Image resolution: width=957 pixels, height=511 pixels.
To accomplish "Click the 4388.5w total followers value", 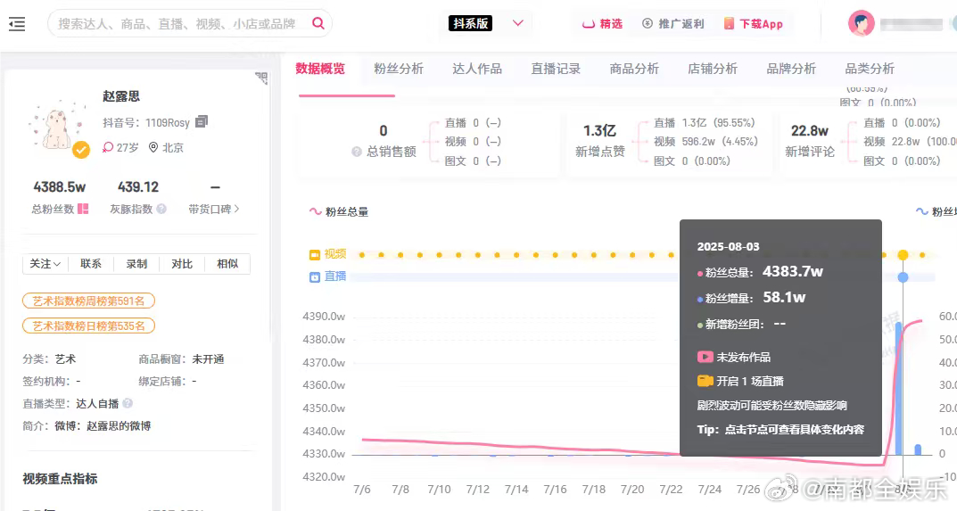I will [59, 186].
